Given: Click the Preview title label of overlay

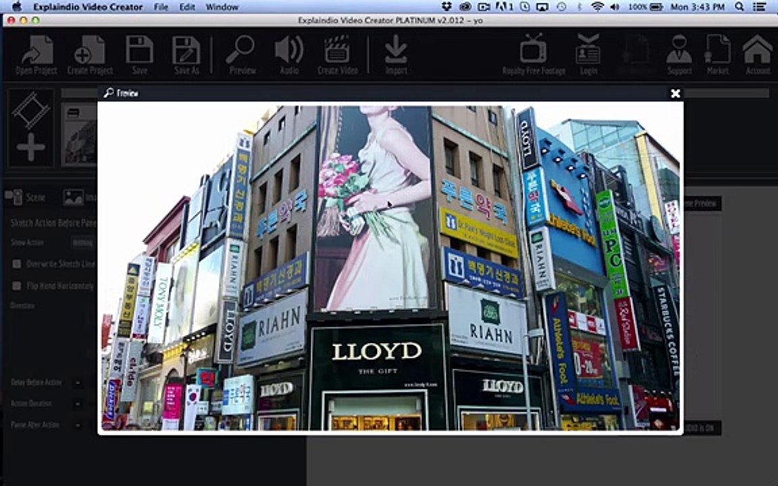Looking at the screenshot, I should [x=128, y=92].
